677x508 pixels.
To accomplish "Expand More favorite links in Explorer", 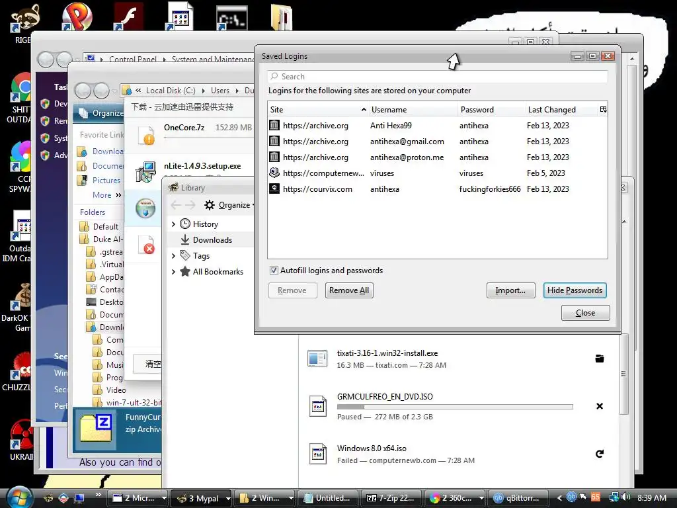I will click(106, 195).
